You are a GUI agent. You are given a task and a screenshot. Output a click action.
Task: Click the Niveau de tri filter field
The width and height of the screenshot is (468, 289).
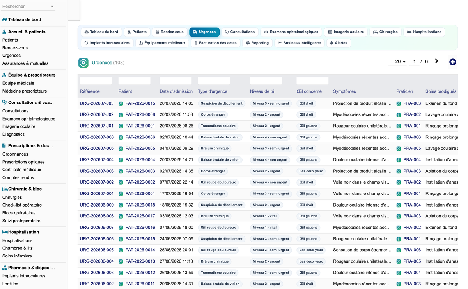(x=266, y=81)
